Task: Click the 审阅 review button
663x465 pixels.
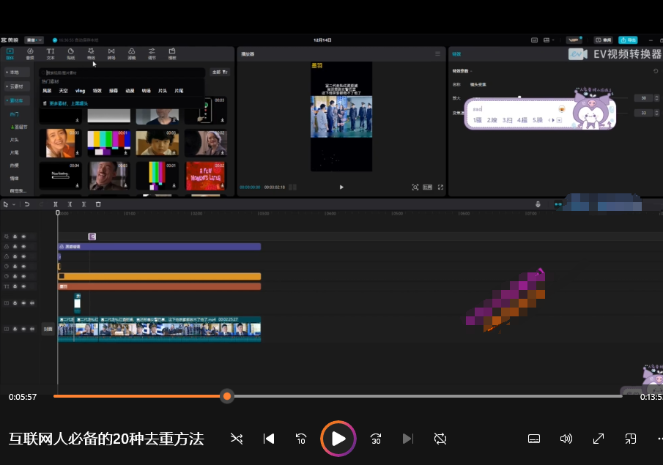Action: pos(604,40)
